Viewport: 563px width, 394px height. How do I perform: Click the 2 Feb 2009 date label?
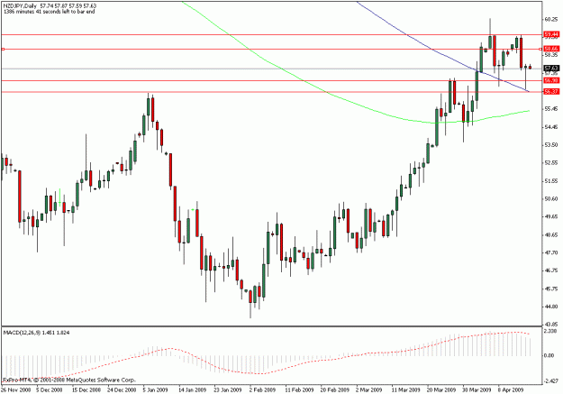click(262, 390)
